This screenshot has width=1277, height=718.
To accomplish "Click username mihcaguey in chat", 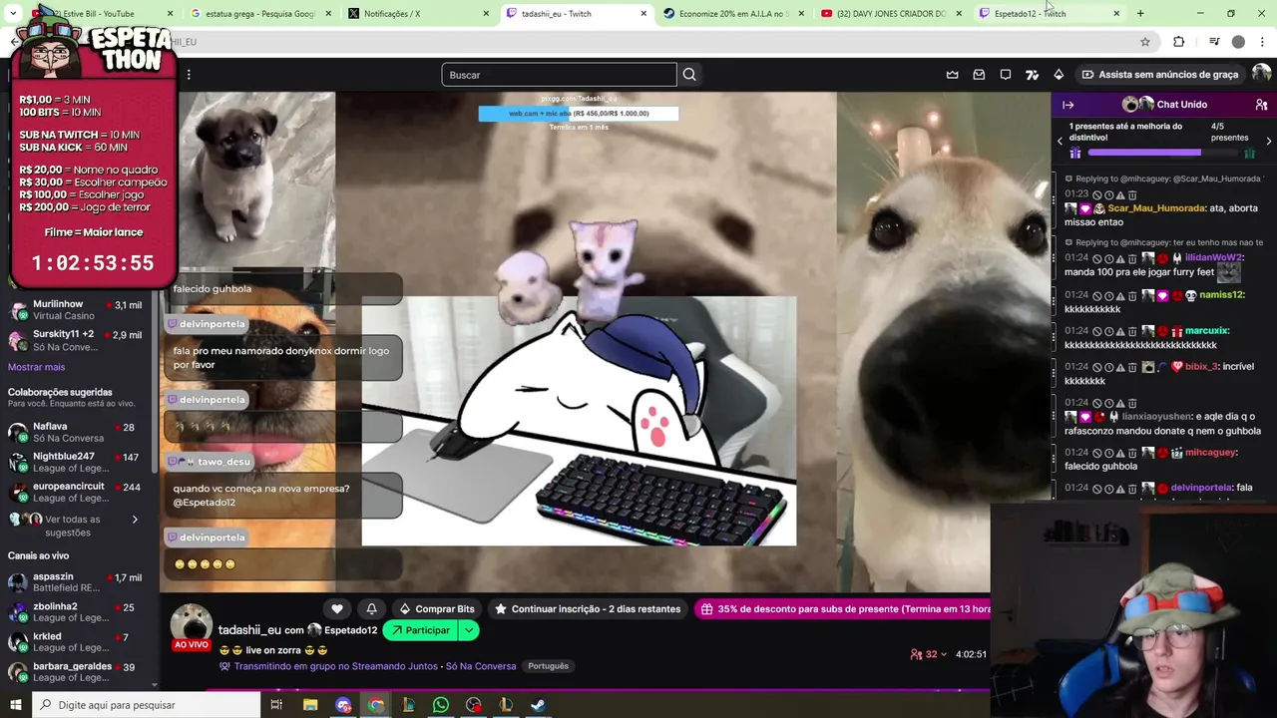I will 1211,453.
